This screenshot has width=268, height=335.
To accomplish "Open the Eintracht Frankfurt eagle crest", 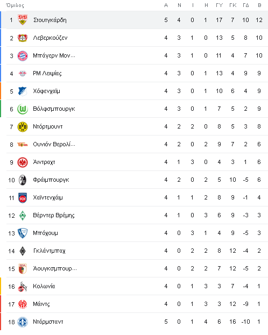I will point(23,162).
